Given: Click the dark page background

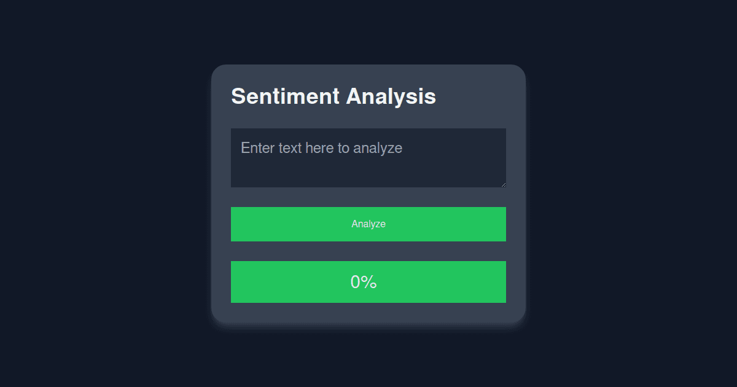Looking at the screenshot, I should (92, 193).
